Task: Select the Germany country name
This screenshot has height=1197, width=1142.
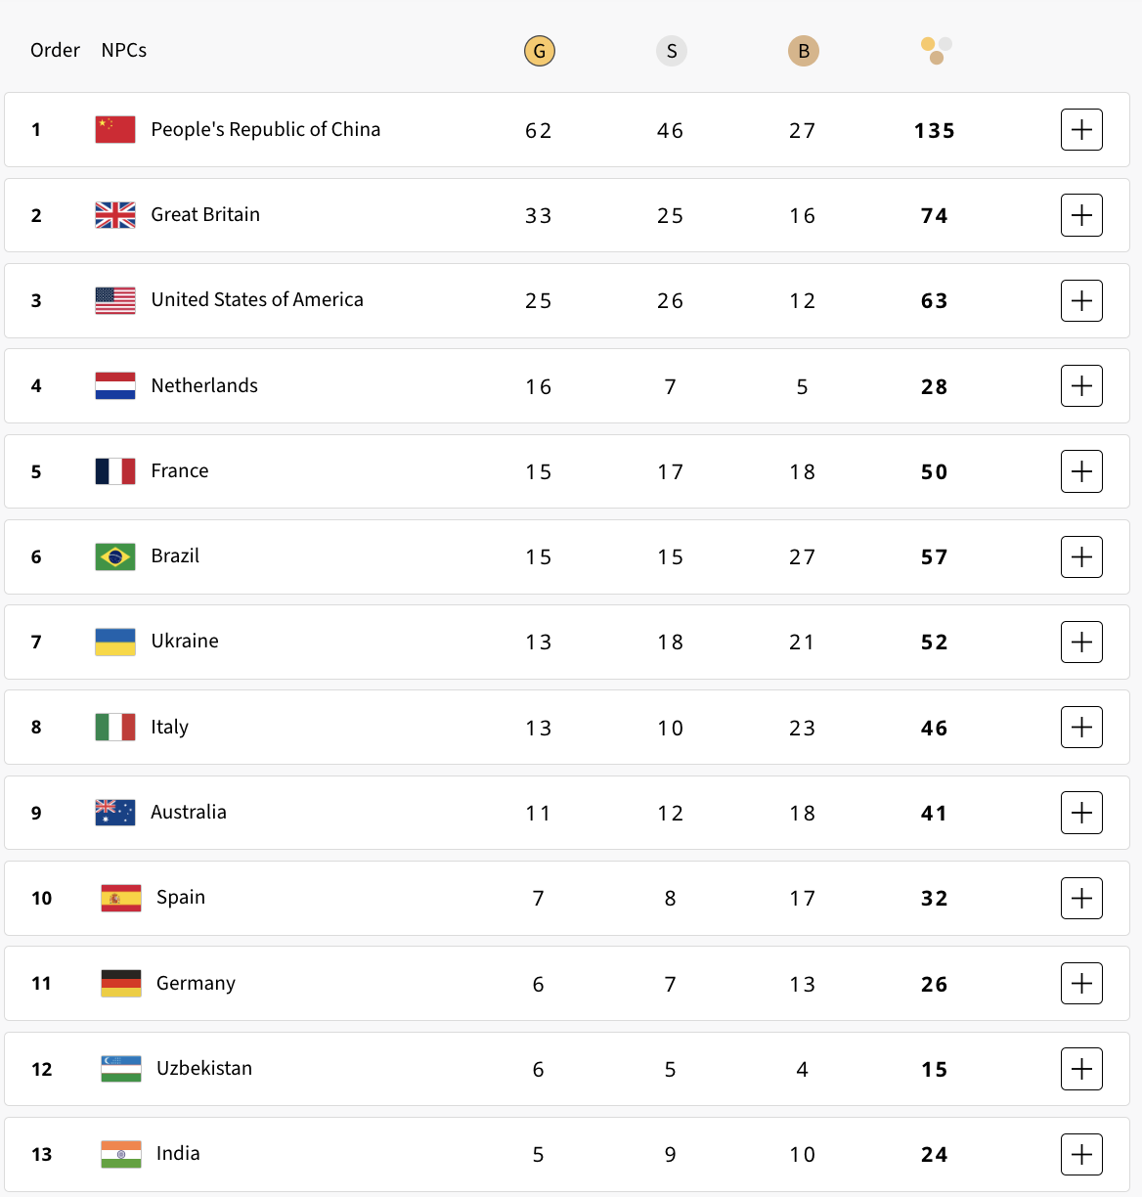Action: click(x=196, y=983)
